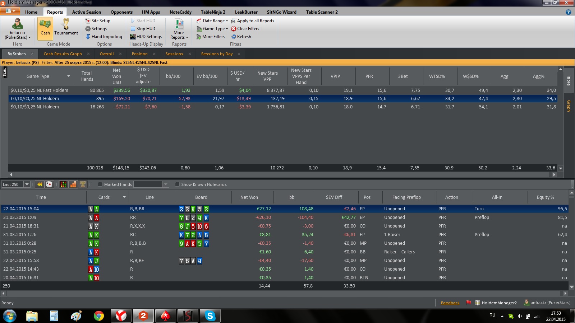Open the SitNGo Wizard ribbon tab
This screenshot has width=575, height=323.
click(282, 12)
